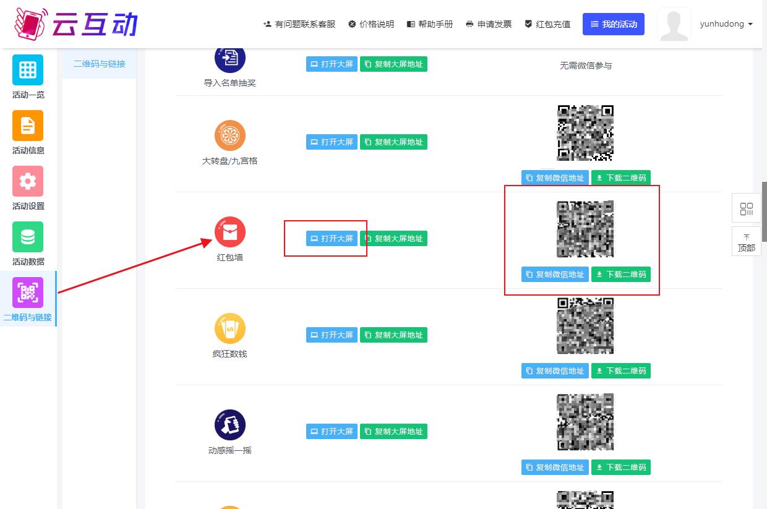767x509 pixels.
Task: Click the 红包墙 QR code image
Action: tap(586, 229)
